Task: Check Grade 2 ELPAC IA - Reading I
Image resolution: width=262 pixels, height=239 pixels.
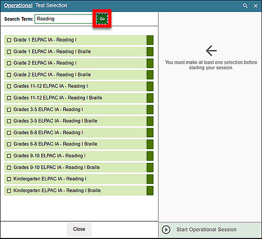Action: click(9, 63)
